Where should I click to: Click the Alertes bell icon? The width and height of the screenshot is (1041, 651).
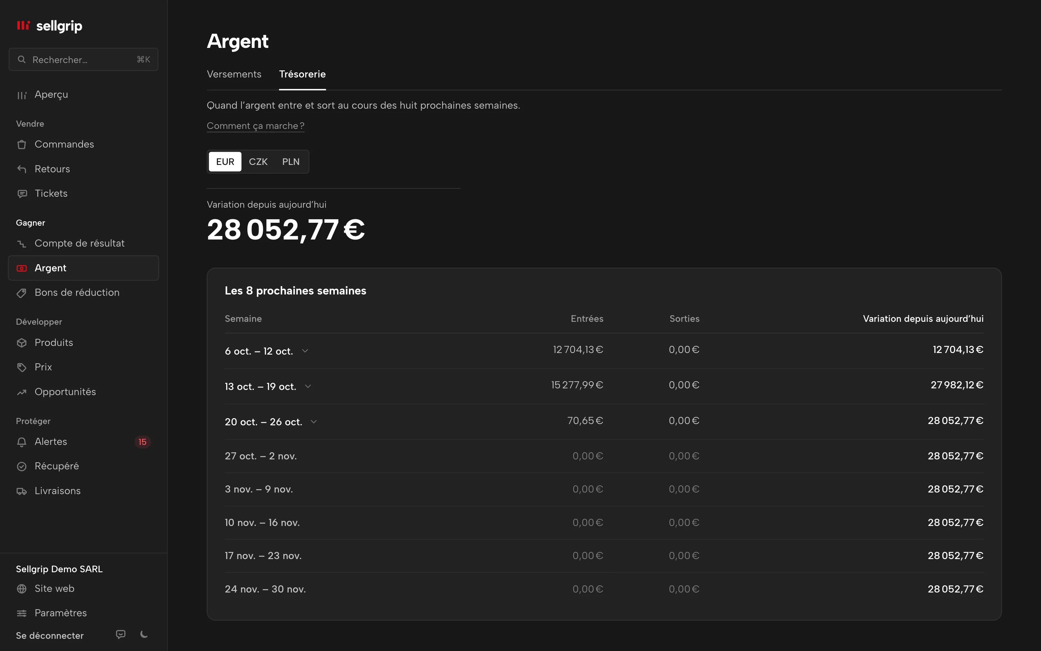click(22, 442)
